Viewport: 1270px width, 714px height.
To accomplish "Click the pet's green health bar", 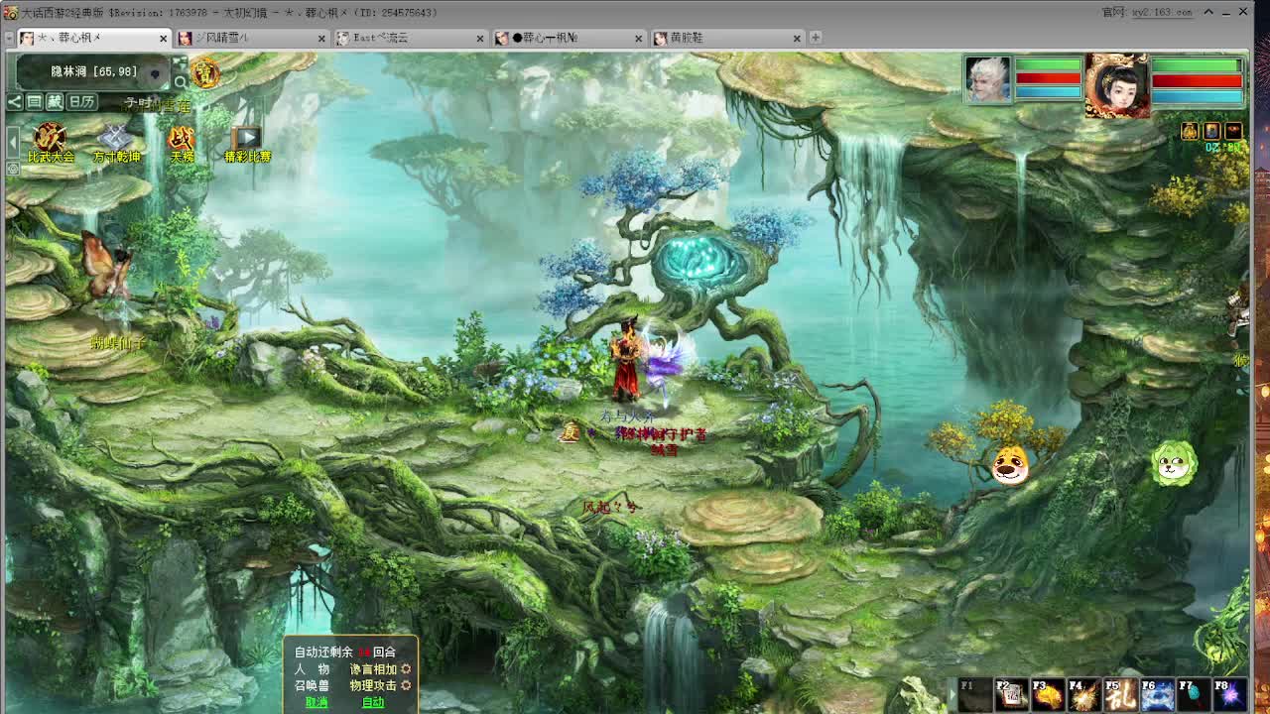I will 1048,65.
